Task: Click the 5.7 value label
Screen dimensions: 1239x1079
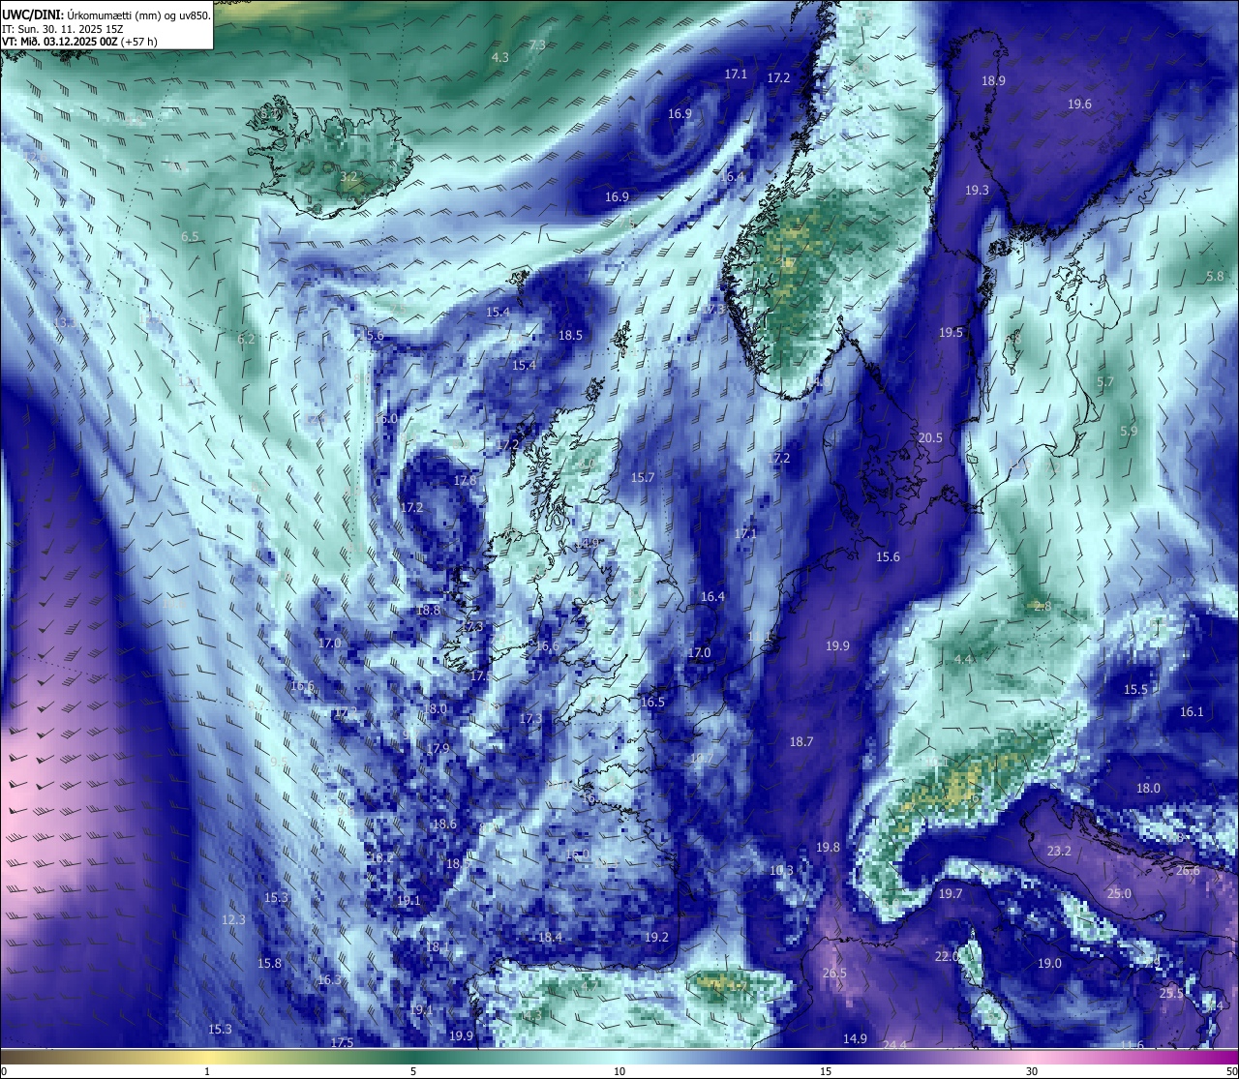Action: 1105,383
